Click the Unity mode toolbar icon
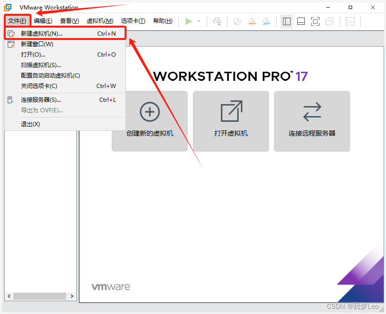386x314 pixels. pos(330,21)
